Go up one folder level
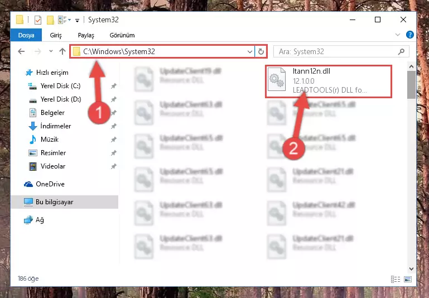 tap(62, 51)
